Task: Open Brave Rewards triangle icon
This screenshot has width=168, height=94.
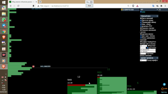Action: (x=137, y=6)
